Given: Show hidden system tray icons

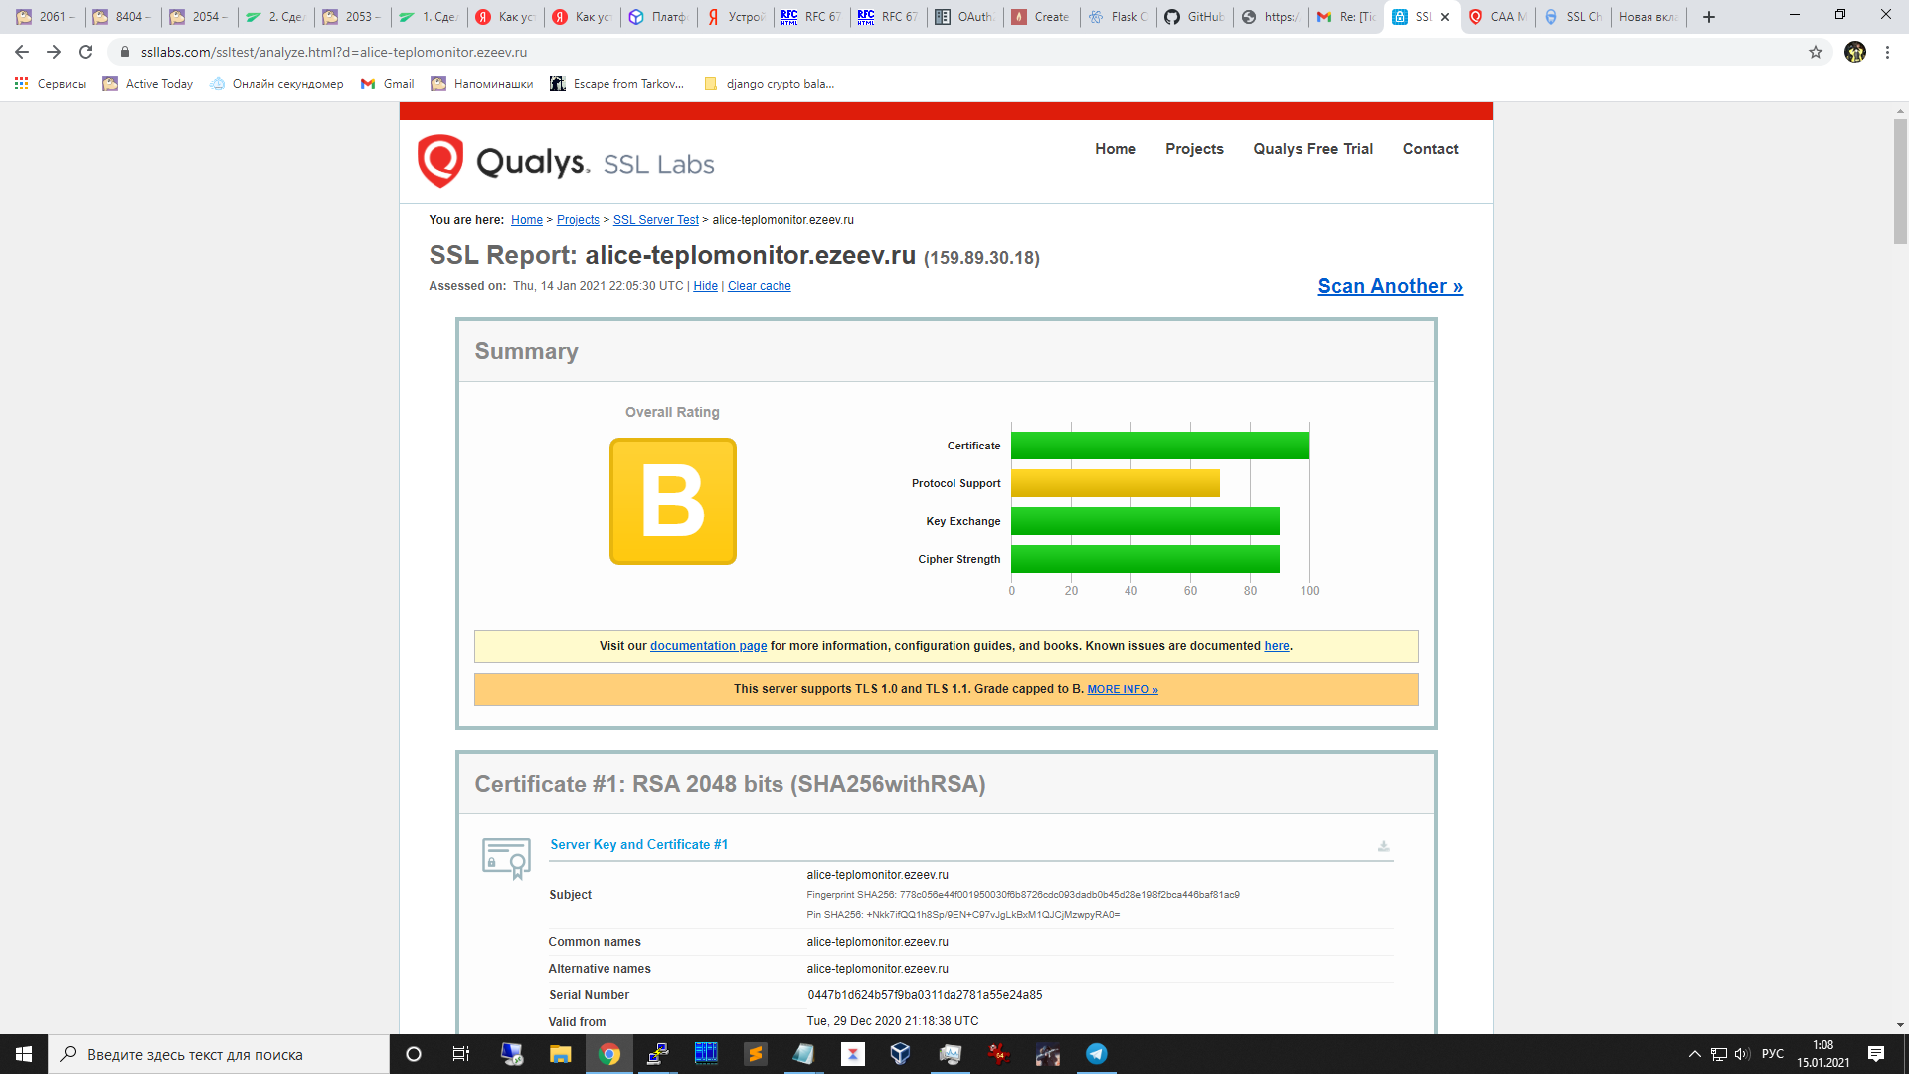Looking at the screenshot, I should pyautogui.click(x=1695, y=1054).
